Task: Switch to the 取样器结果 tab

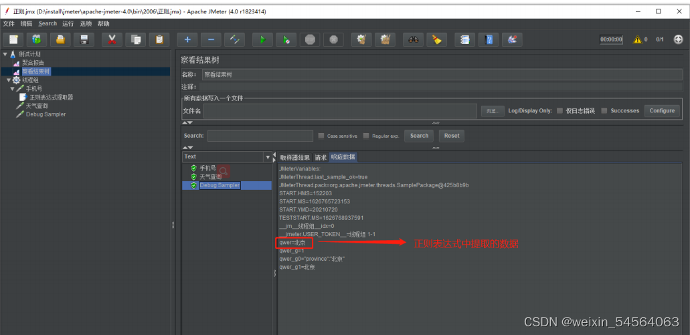Action: click(x=295, y=158)
